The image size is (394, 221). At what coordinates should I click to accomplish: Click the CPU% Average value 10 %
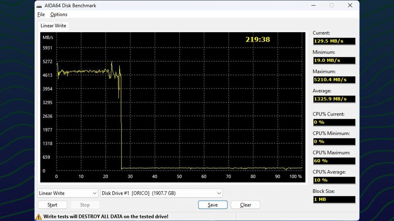coord(334,180)
